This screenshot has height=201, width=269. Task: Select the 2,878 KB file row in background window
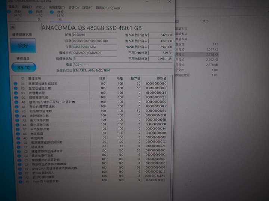pyautogui.click(x=197, y=65)
